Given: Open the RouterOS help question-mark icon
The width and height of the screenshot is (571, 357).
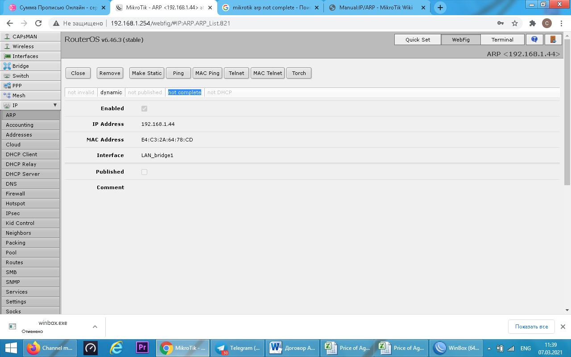Looking at the screenshot, I should 534,39.
